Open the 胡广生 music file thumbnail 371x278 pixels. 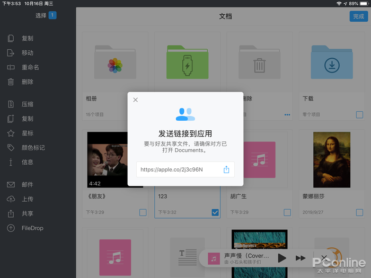[x=260, y=160]
